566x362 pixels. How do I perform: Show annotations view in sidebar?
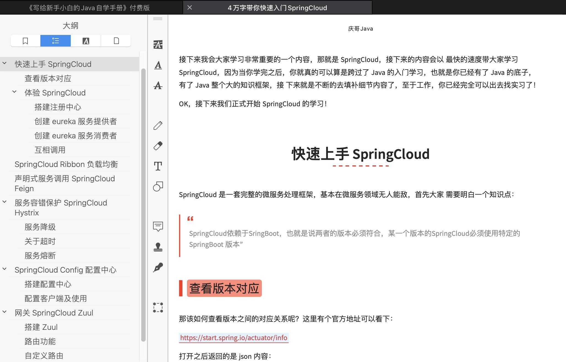coord(86,41)
